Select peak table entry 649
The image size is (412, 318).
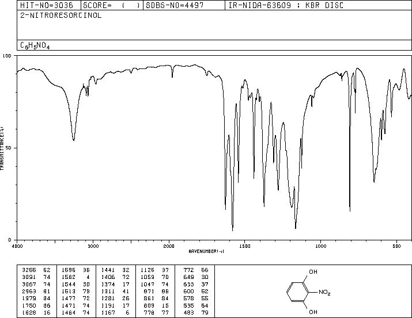pos(188,277)
